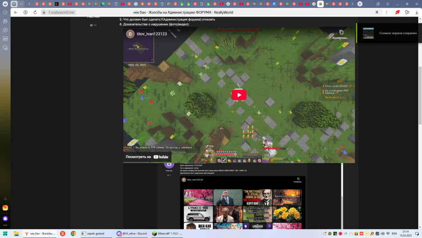
Task: Open the saved screenshot notification thumbnail
Action: [368, 33]
